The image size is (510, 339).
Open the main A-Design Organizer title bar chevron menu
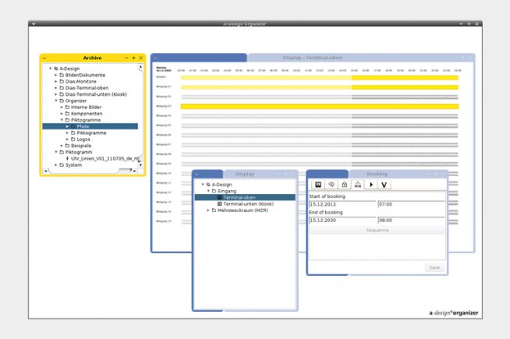pos(34,23)
